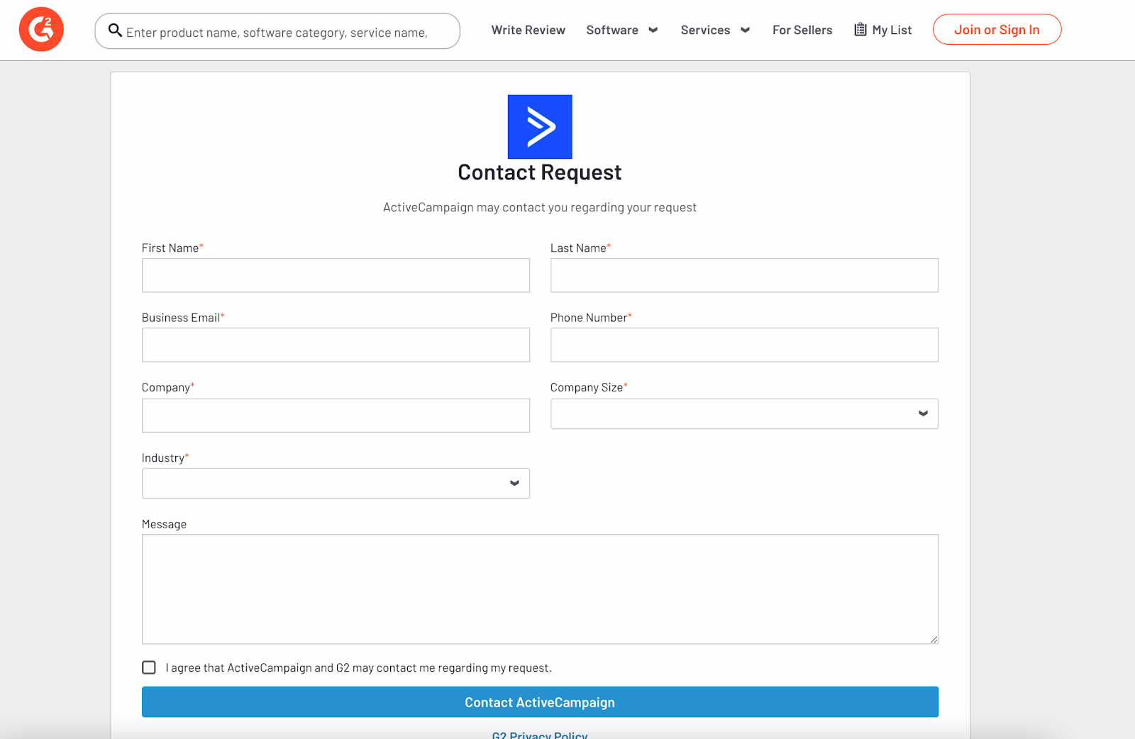Viewport: 1135px width, 739px height.
Task: Submit with Contact ActiveCampaign button
Action: 540,702
